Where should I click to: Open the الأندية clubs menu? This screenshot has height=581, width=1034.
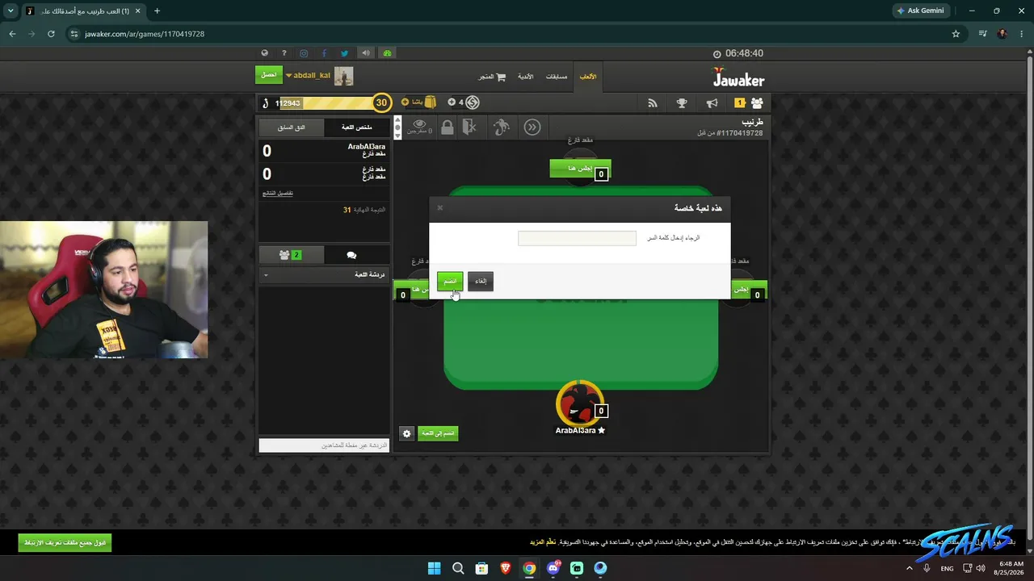click(x=525, y=77)
